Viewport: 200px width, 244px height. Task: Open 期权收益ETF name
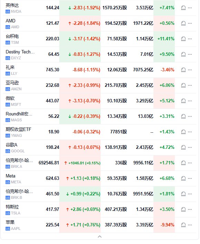pyautogui.click(x=18, y=129)
